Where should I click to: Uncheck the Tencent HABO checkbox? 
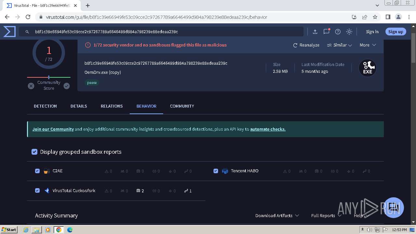pyautogui.click(x=216, y=171)
